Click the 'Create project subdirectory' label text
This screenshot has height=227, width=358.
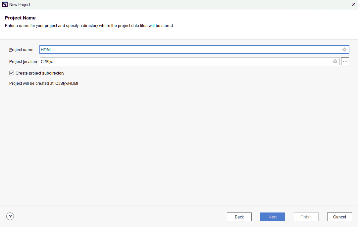click(x=40, y=73)
